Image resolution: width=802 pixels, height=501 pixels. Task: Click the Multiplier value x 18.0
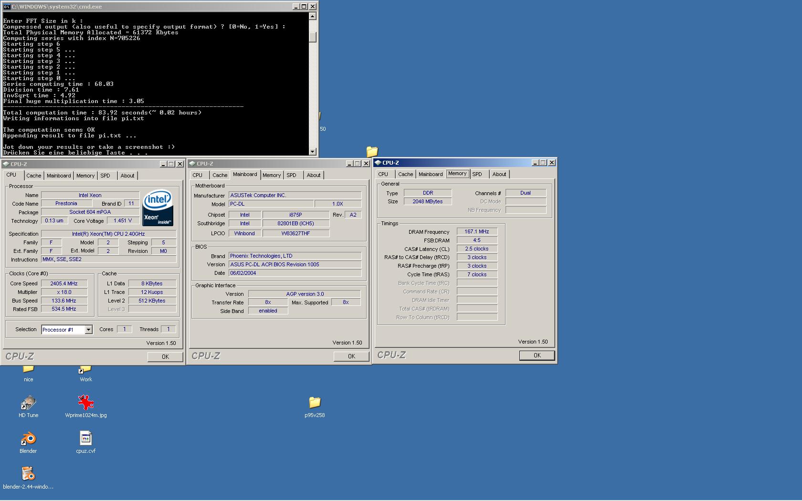tap(64, 292)
